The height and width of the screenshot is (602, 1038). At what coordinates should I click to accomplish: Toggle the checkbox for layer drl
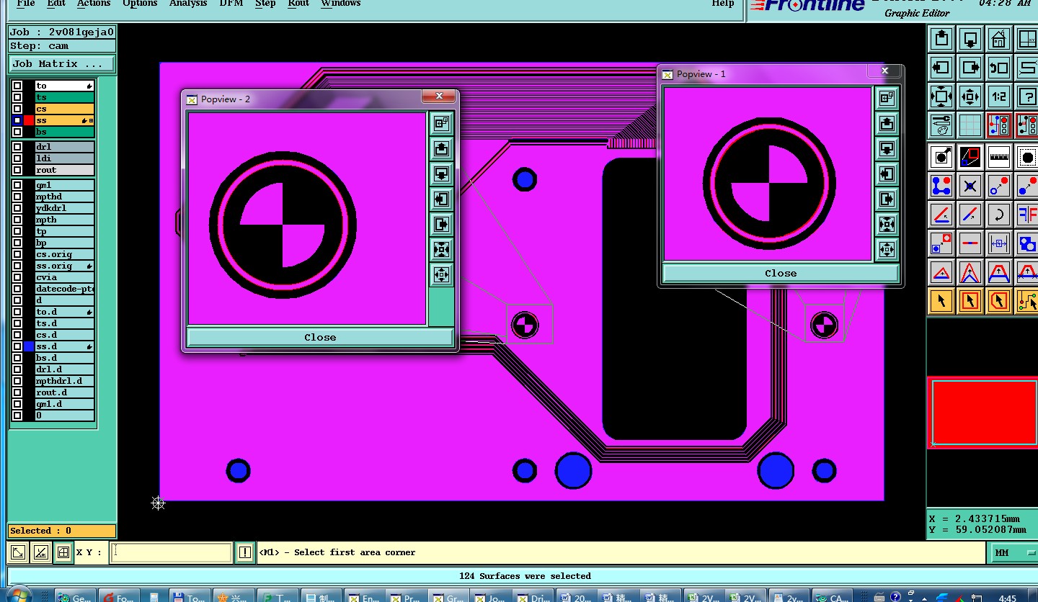click(17, 147)
